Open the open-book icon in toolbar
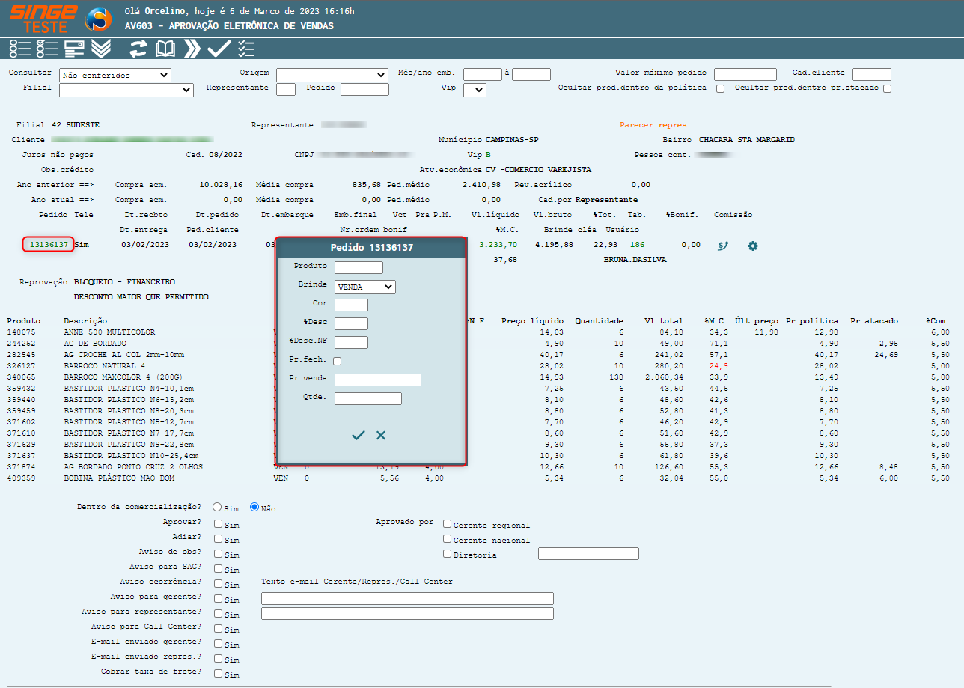Viewport: 964px width, 688px height. tap(165, 49)
